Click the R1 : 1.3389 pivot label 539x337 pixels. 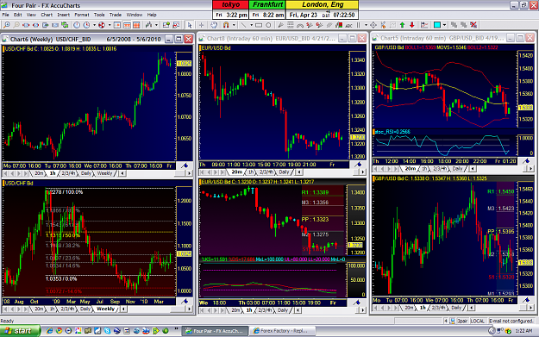coord(316,192)
